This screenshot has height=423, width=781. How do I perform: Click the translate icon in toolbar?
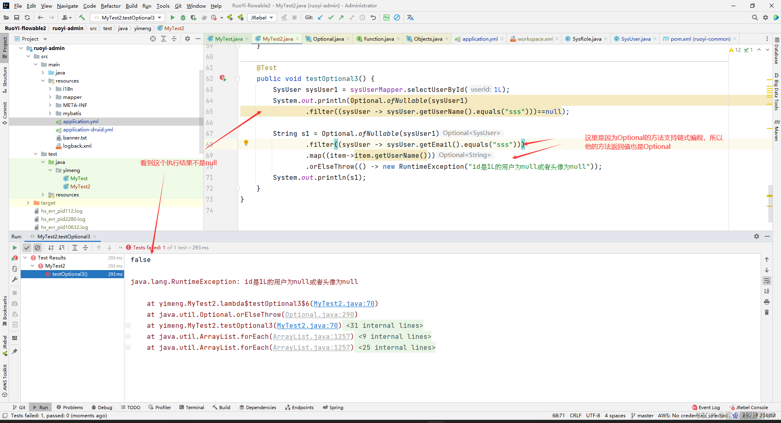[x=410, y=17]
